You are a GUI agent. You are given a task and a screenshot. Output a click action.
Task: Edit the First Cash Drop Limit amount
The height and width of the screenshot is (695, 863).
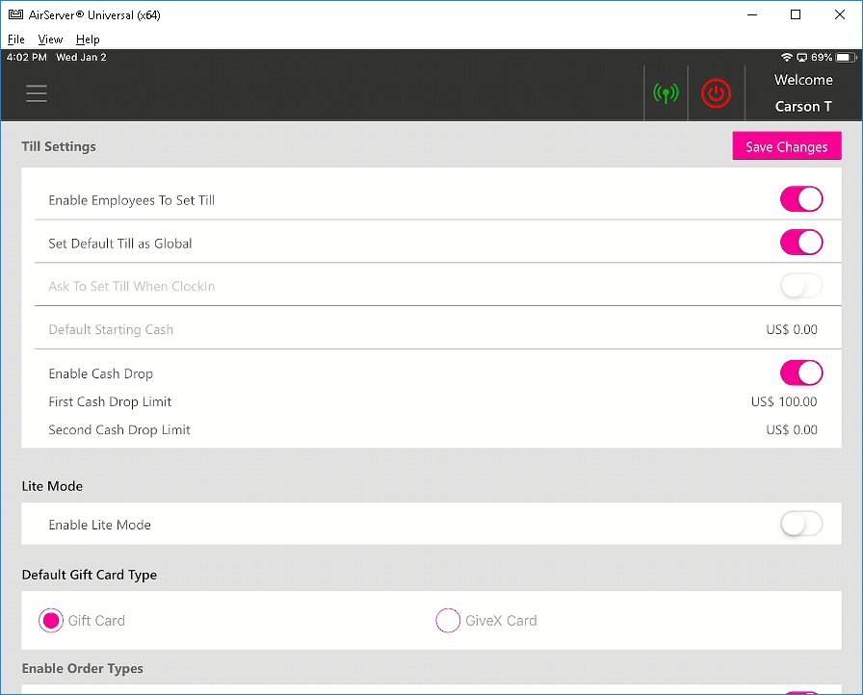[784, 402]
